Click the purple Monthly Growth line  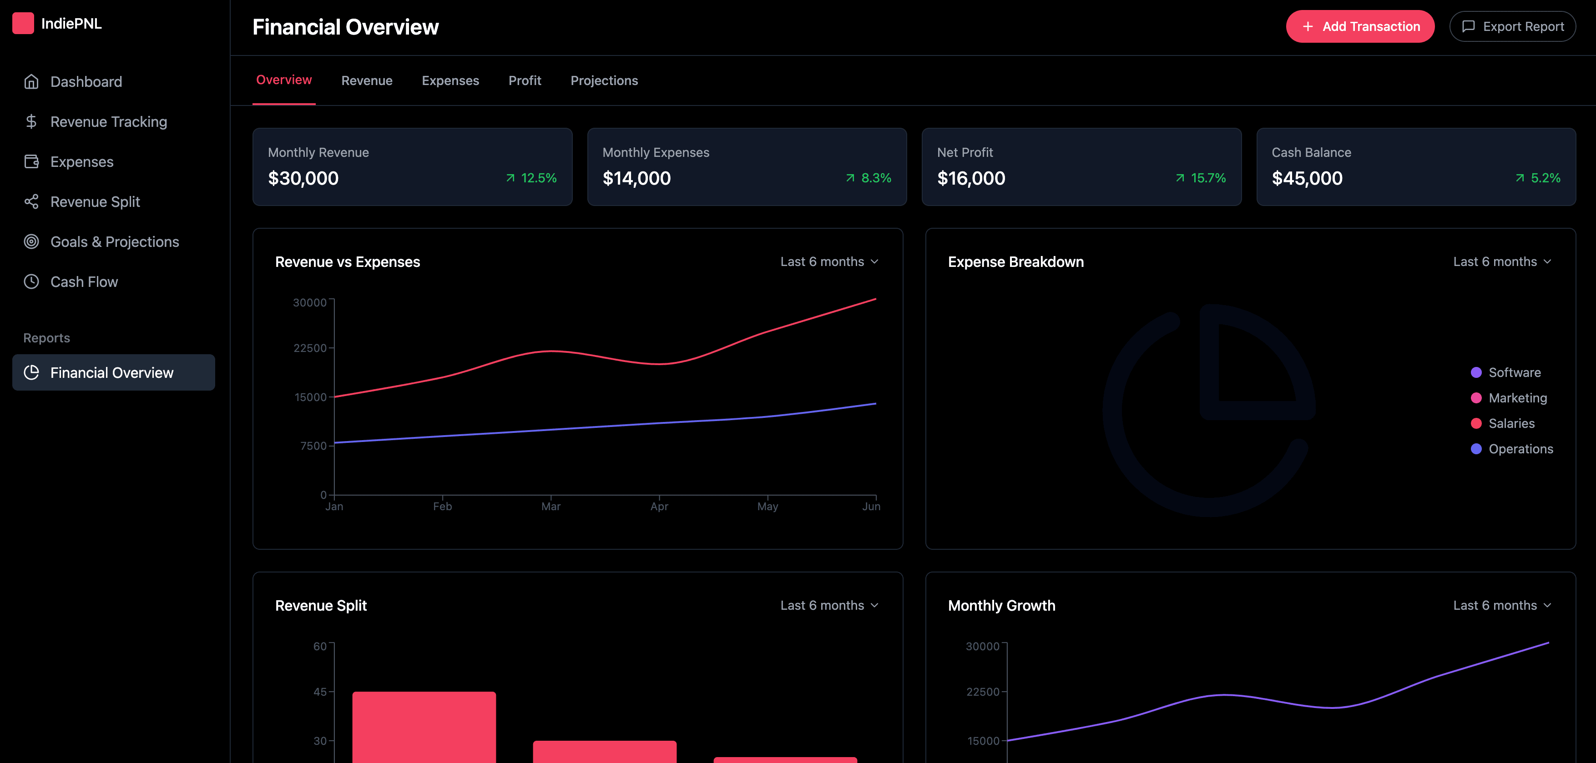click(x=1224, y=695)
